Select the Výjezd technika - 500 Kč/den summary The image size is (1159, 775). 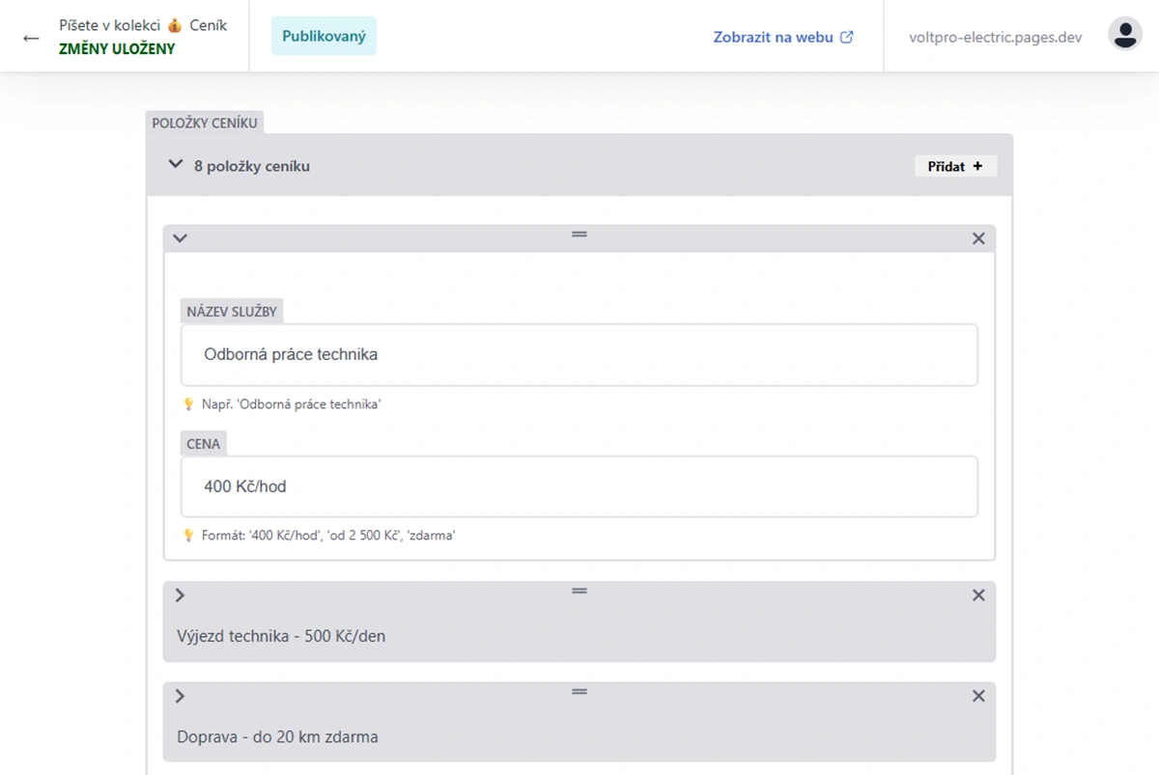(x=281, y=636)
